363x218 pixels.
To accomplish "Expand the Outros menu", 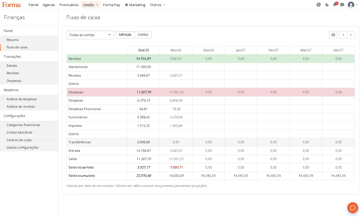I will [x=158, y=5].
